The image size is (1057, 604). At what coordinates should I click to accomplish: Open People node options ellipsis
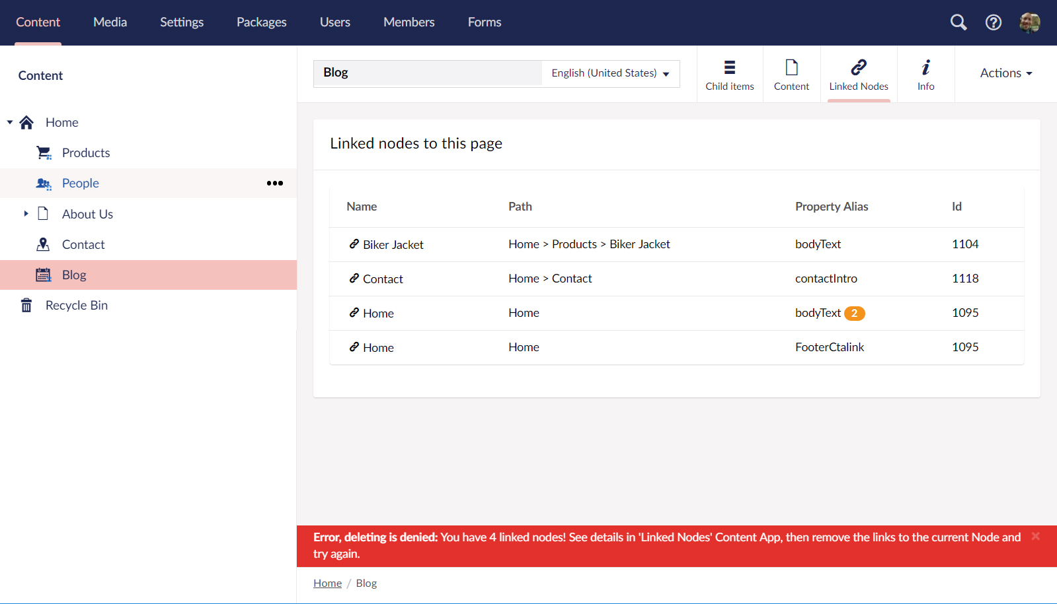coord(275,184)
